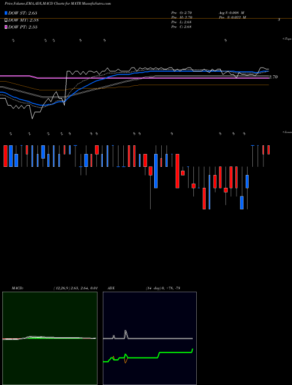Viewport: 292px width, 385px height.
Task: Click the MACD '(12,26,9) 2.65, 2.64, 0.01' values
Action: (75, 288)
